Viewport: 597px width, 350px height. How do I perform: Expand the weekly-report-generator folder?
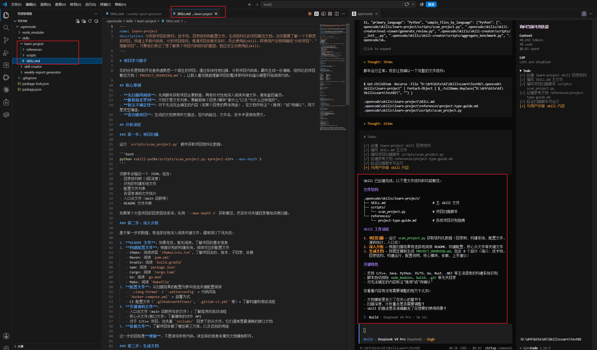pyautogui.click(x=21, y=72)
